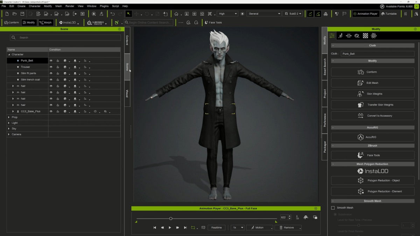Click the Transfer Skin Weights button
The width and height of the screenshot is (420, 236).
point(372,105)
